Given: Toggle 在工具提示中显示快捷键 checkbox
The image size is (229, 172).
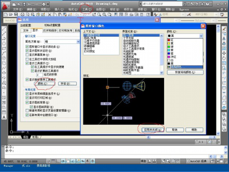Looking at the screenshot, I should click(32, 67).
